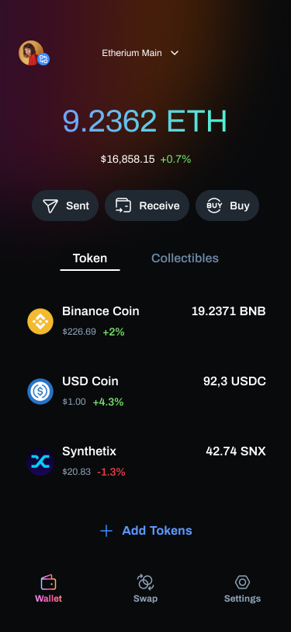Image resolution: width=291 pixels, height=632 pixels.
Task: Open Settings from the bottom bar
Action: [242, 588]
